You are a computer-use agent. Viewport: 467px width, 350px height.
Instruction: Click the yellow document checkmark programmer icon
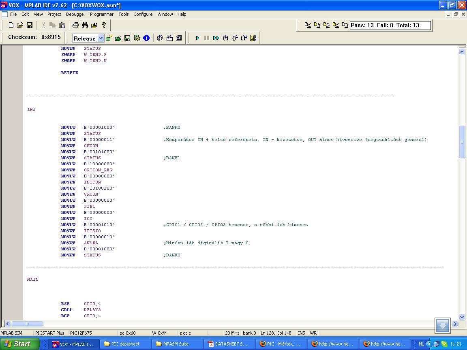point(336,25)
